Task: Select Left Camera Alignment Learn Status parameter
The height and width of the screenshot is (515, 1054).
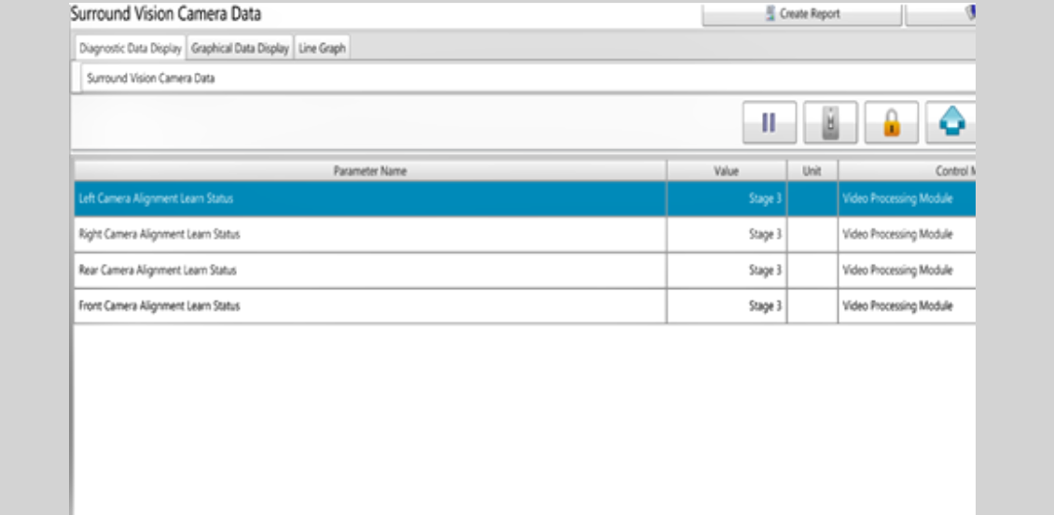Action: pyautogui.click(x=157, y=199)
